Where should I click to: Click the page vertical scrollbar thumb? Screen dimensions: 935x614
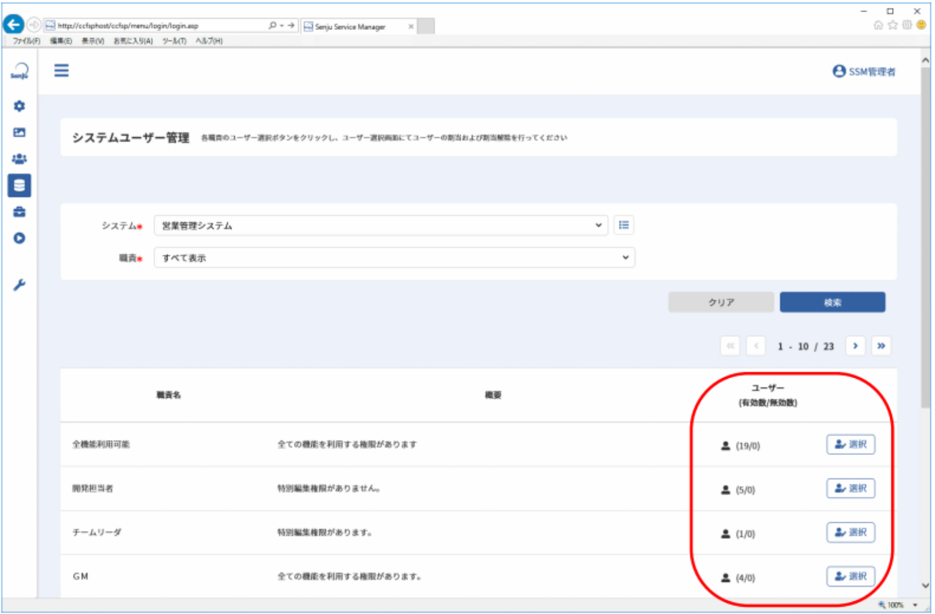coord(925,238)
